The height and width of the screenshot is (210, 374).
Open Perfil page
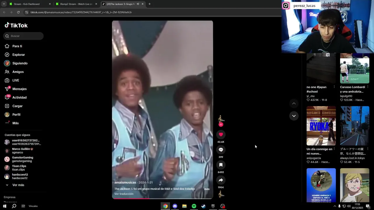[x=16, y=115]
